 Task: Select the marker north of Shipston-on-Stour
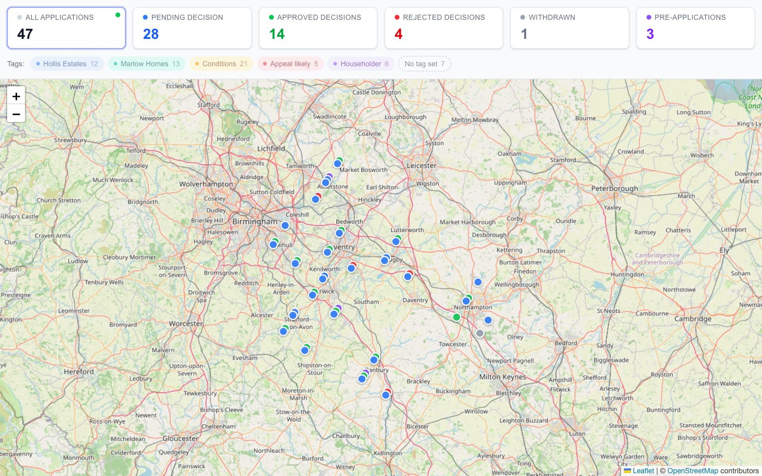point(305,350)
